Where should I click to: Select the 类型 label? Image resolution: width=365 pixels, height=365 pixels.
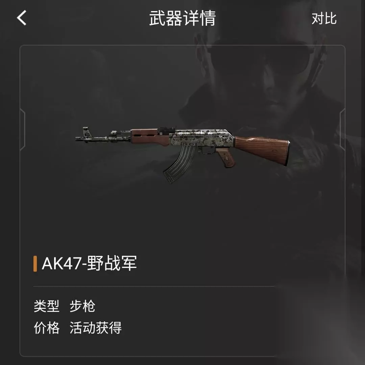[47, 306]
